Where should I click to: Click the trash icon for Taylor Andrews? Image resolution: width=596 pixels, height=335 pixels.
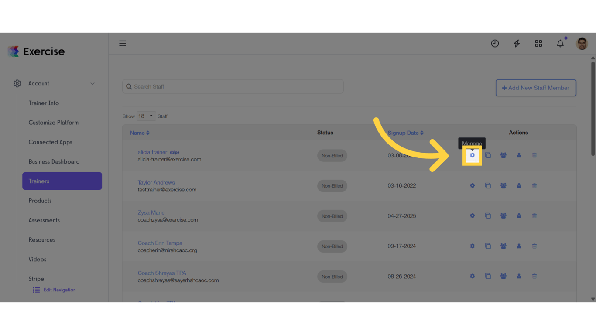[x=534, y=185]
